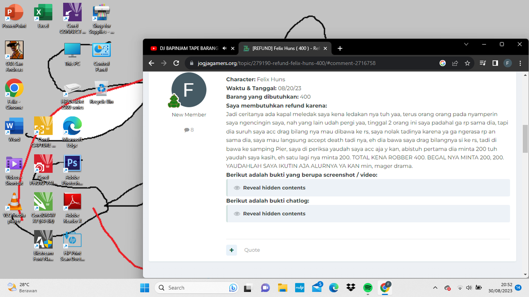Select Bitstream Font Navigator icon
The width and height of the screenshot is (529, 297).
click(x=43, y=246)
